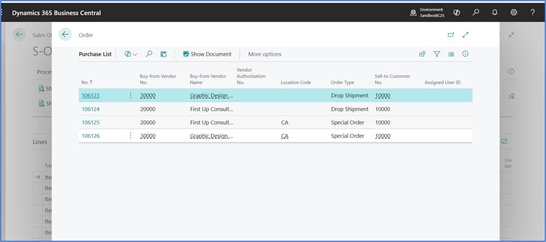Viewport: 546px width, 242px height.
Task: Click CA location code in row 106126
Action: (x=284, y=136)
